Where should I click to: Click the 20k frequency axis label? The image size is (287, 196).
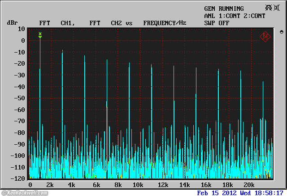tap(249, 185)
